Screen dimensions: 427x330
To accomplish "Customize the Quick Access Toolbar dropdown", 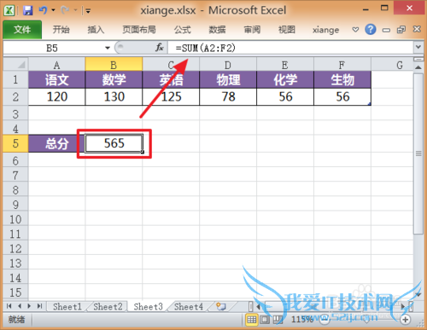I will tap(88, 11).
